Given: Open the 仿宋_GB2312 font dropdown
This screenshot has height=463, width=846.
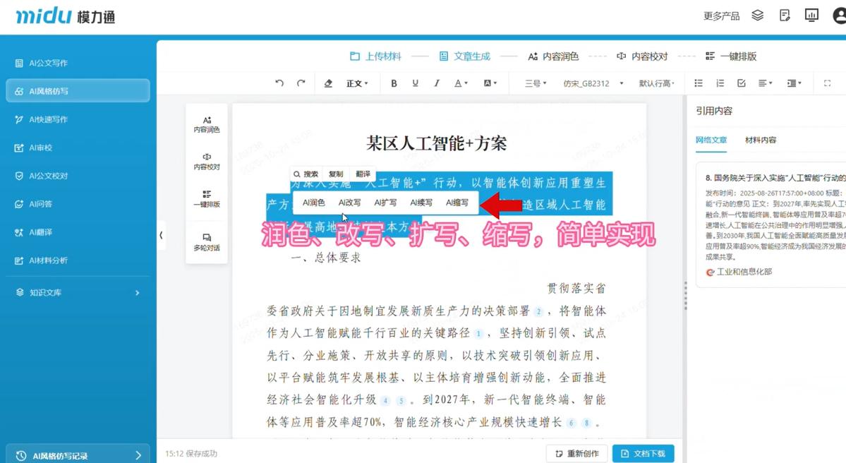Looking at the screenshot, I should coord(593,83).
